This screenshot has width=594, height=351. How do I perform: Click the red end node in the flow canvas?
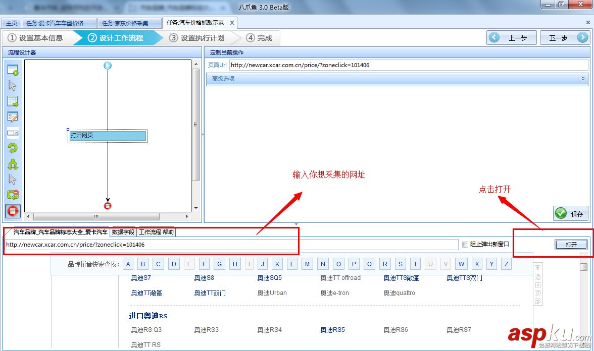pos(108,206)
